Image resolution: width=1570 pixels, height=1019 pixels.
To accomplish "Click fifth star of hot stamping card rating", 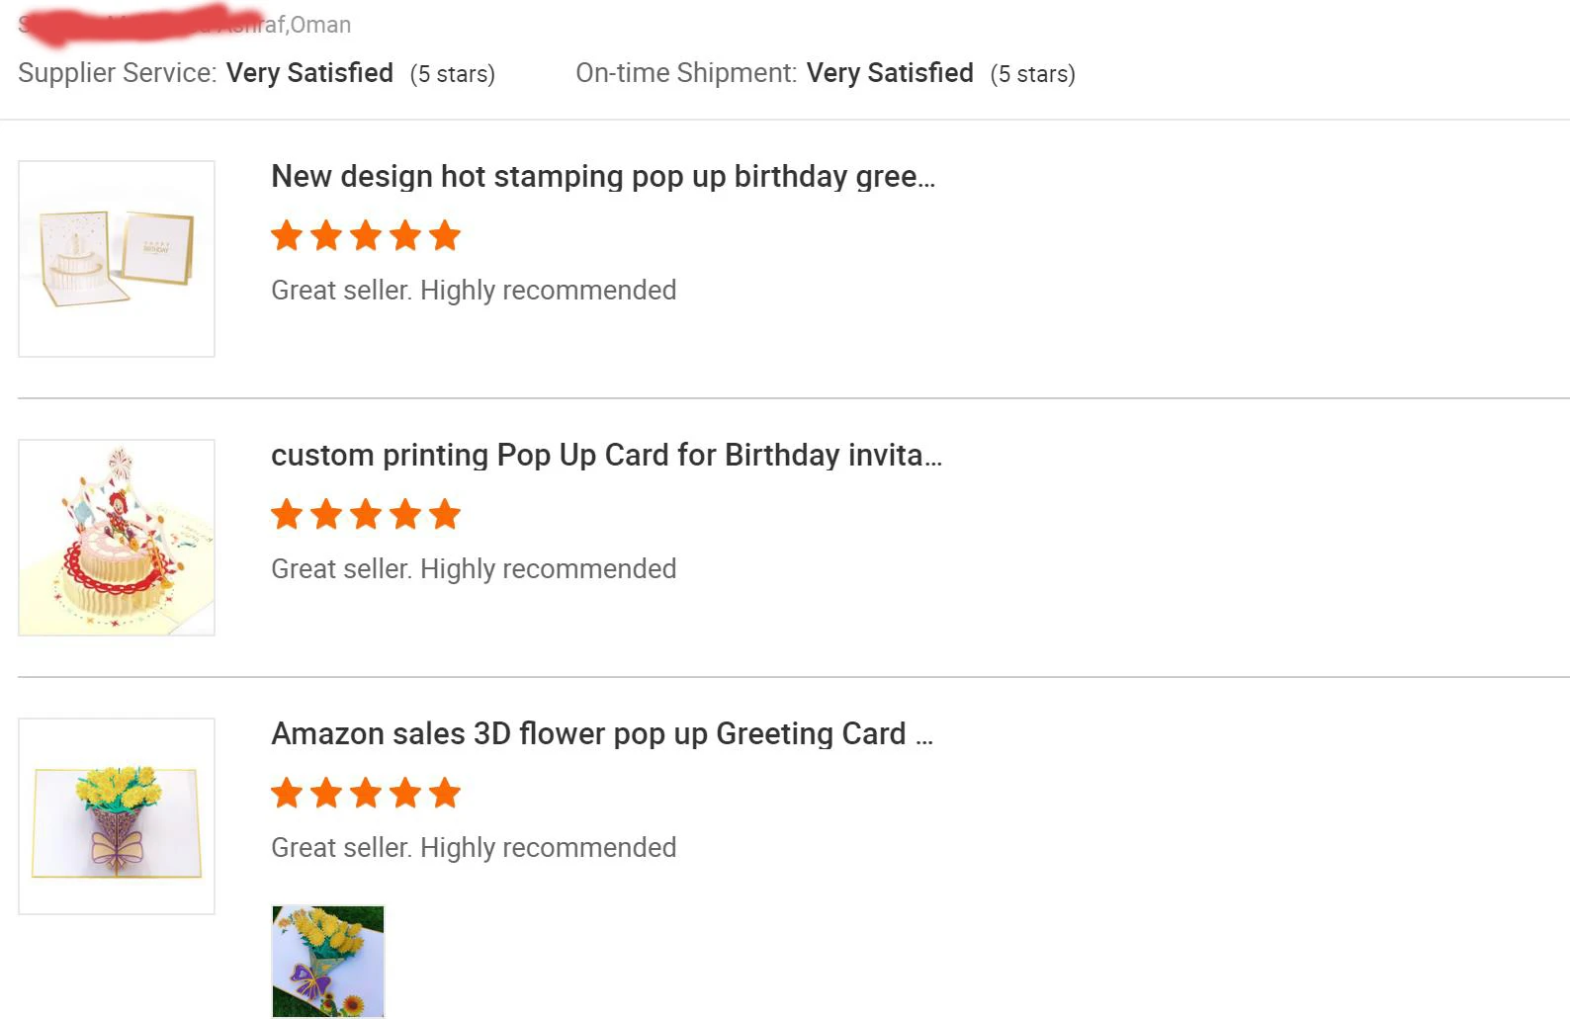I will tap(445, 235).
